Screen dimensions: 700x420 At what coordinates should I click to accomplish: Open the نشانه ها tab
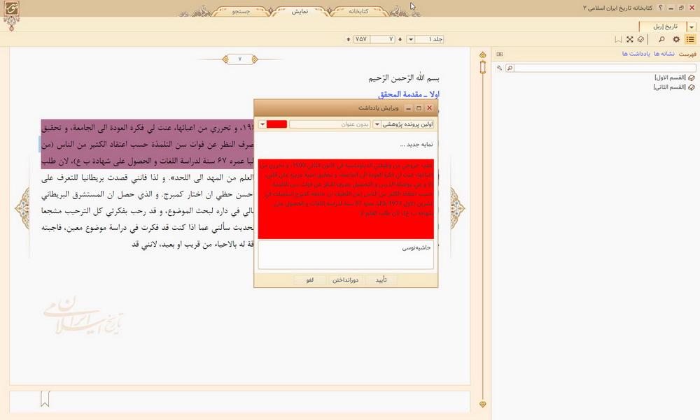click(x=664, y=54)
